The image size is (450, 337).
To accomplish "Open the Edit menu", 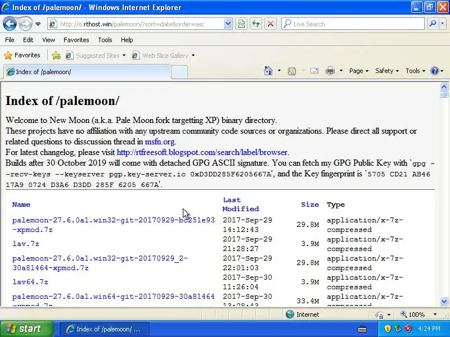I will [x=28, y=40].
